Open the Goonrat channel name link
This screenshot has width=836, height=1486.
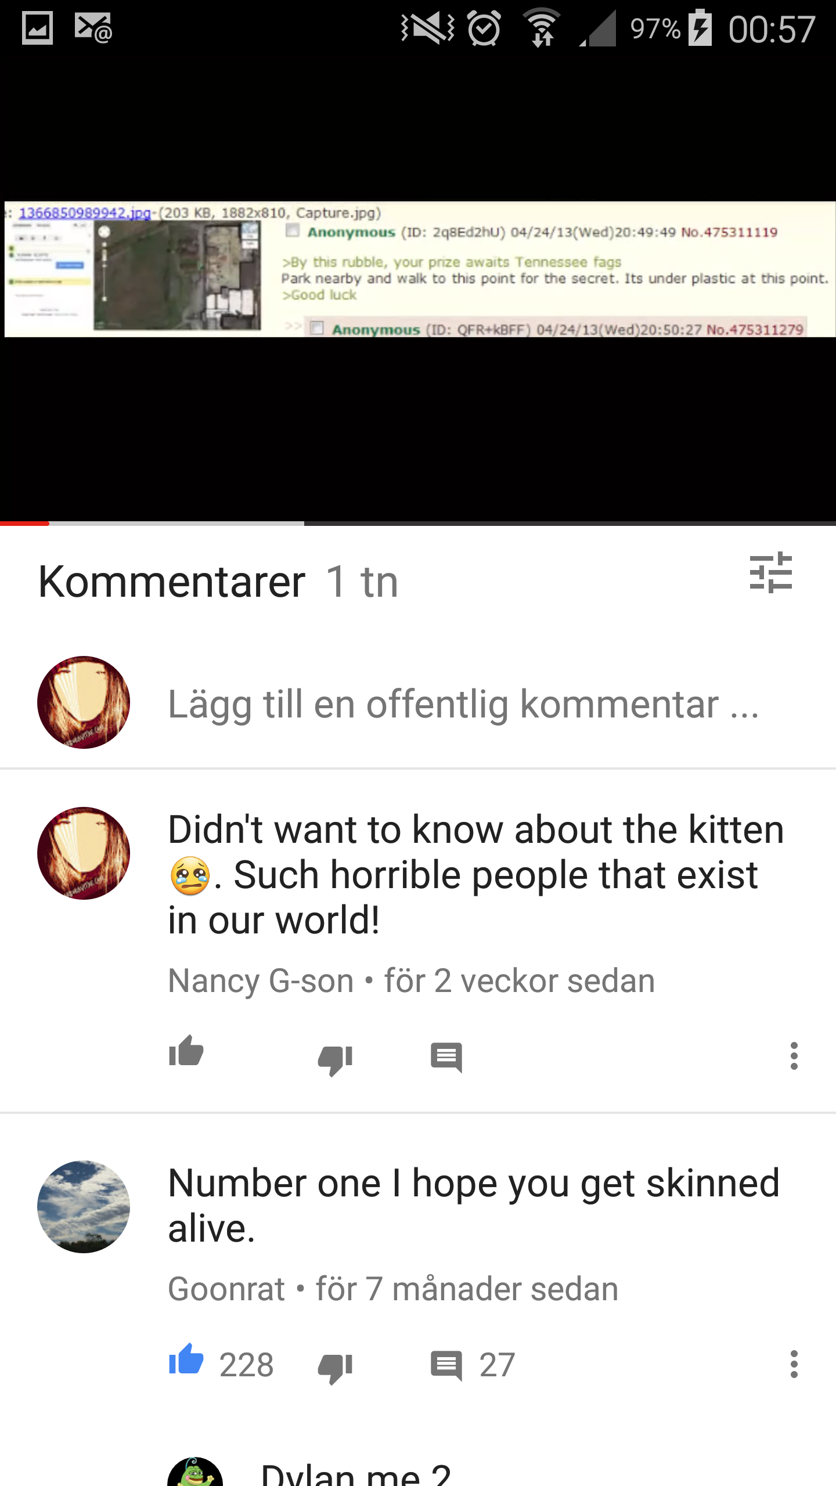(226, 1289)
